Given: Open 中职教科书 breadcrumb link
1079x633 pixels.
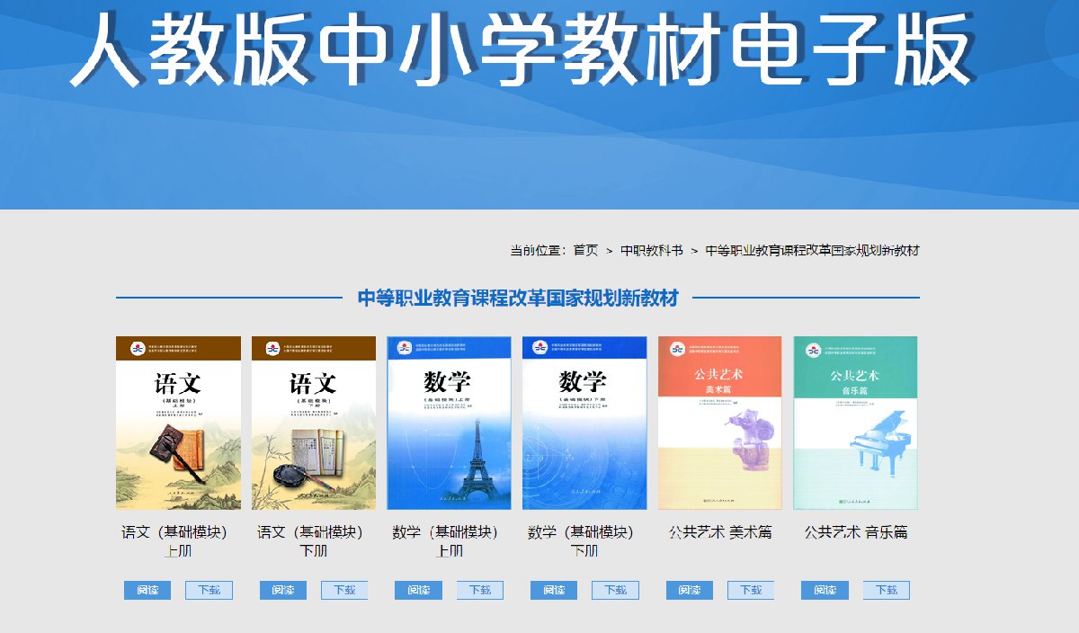Looking at the screenshot, I should 652,250.
